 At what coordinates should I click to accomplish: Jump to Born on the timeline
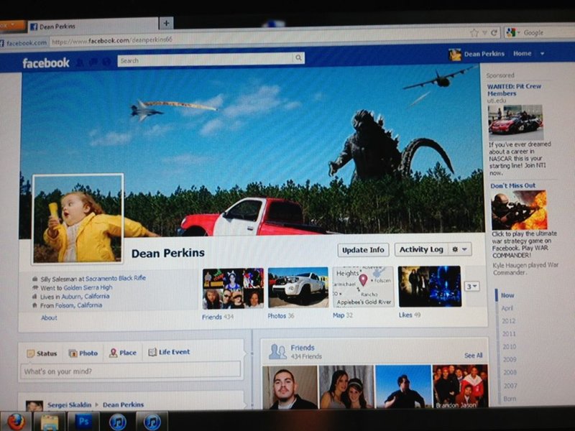pyautogui.click(x=510, y=399)
